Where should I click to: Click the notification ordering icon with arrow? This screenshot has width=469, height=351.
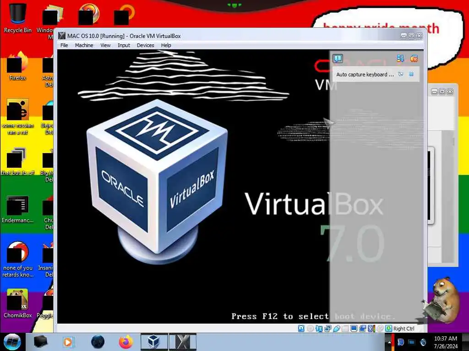coord(400,58)
